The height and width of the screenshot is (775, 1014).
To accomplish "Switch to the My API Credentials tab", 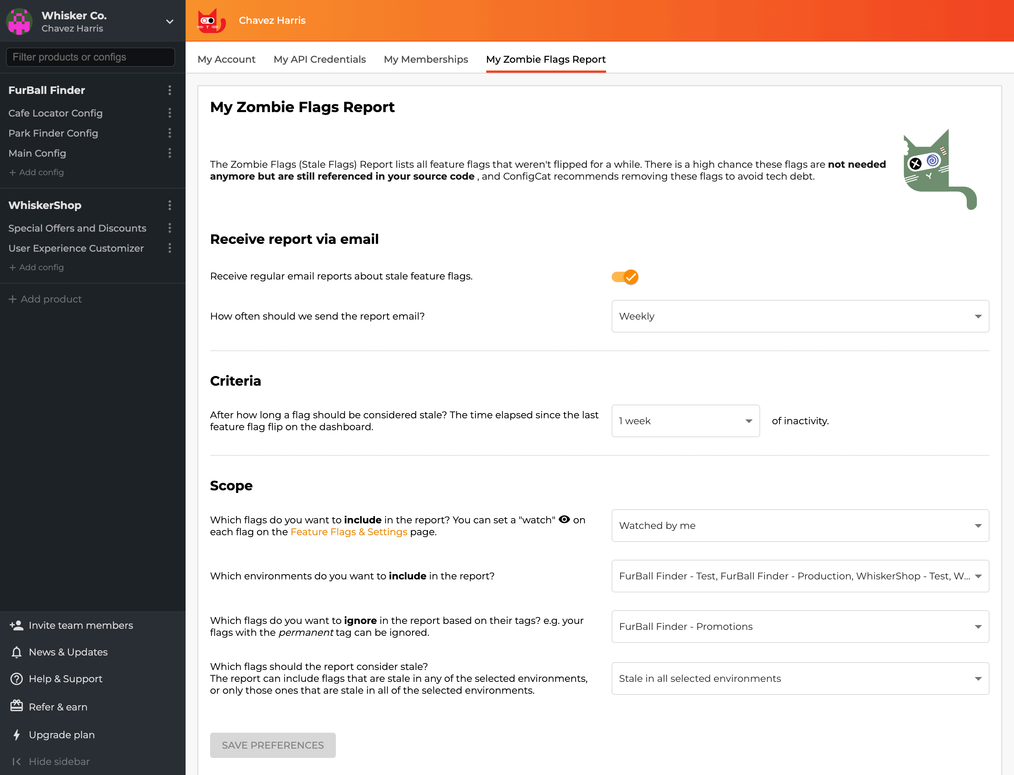I will click(x=320, y=59).
